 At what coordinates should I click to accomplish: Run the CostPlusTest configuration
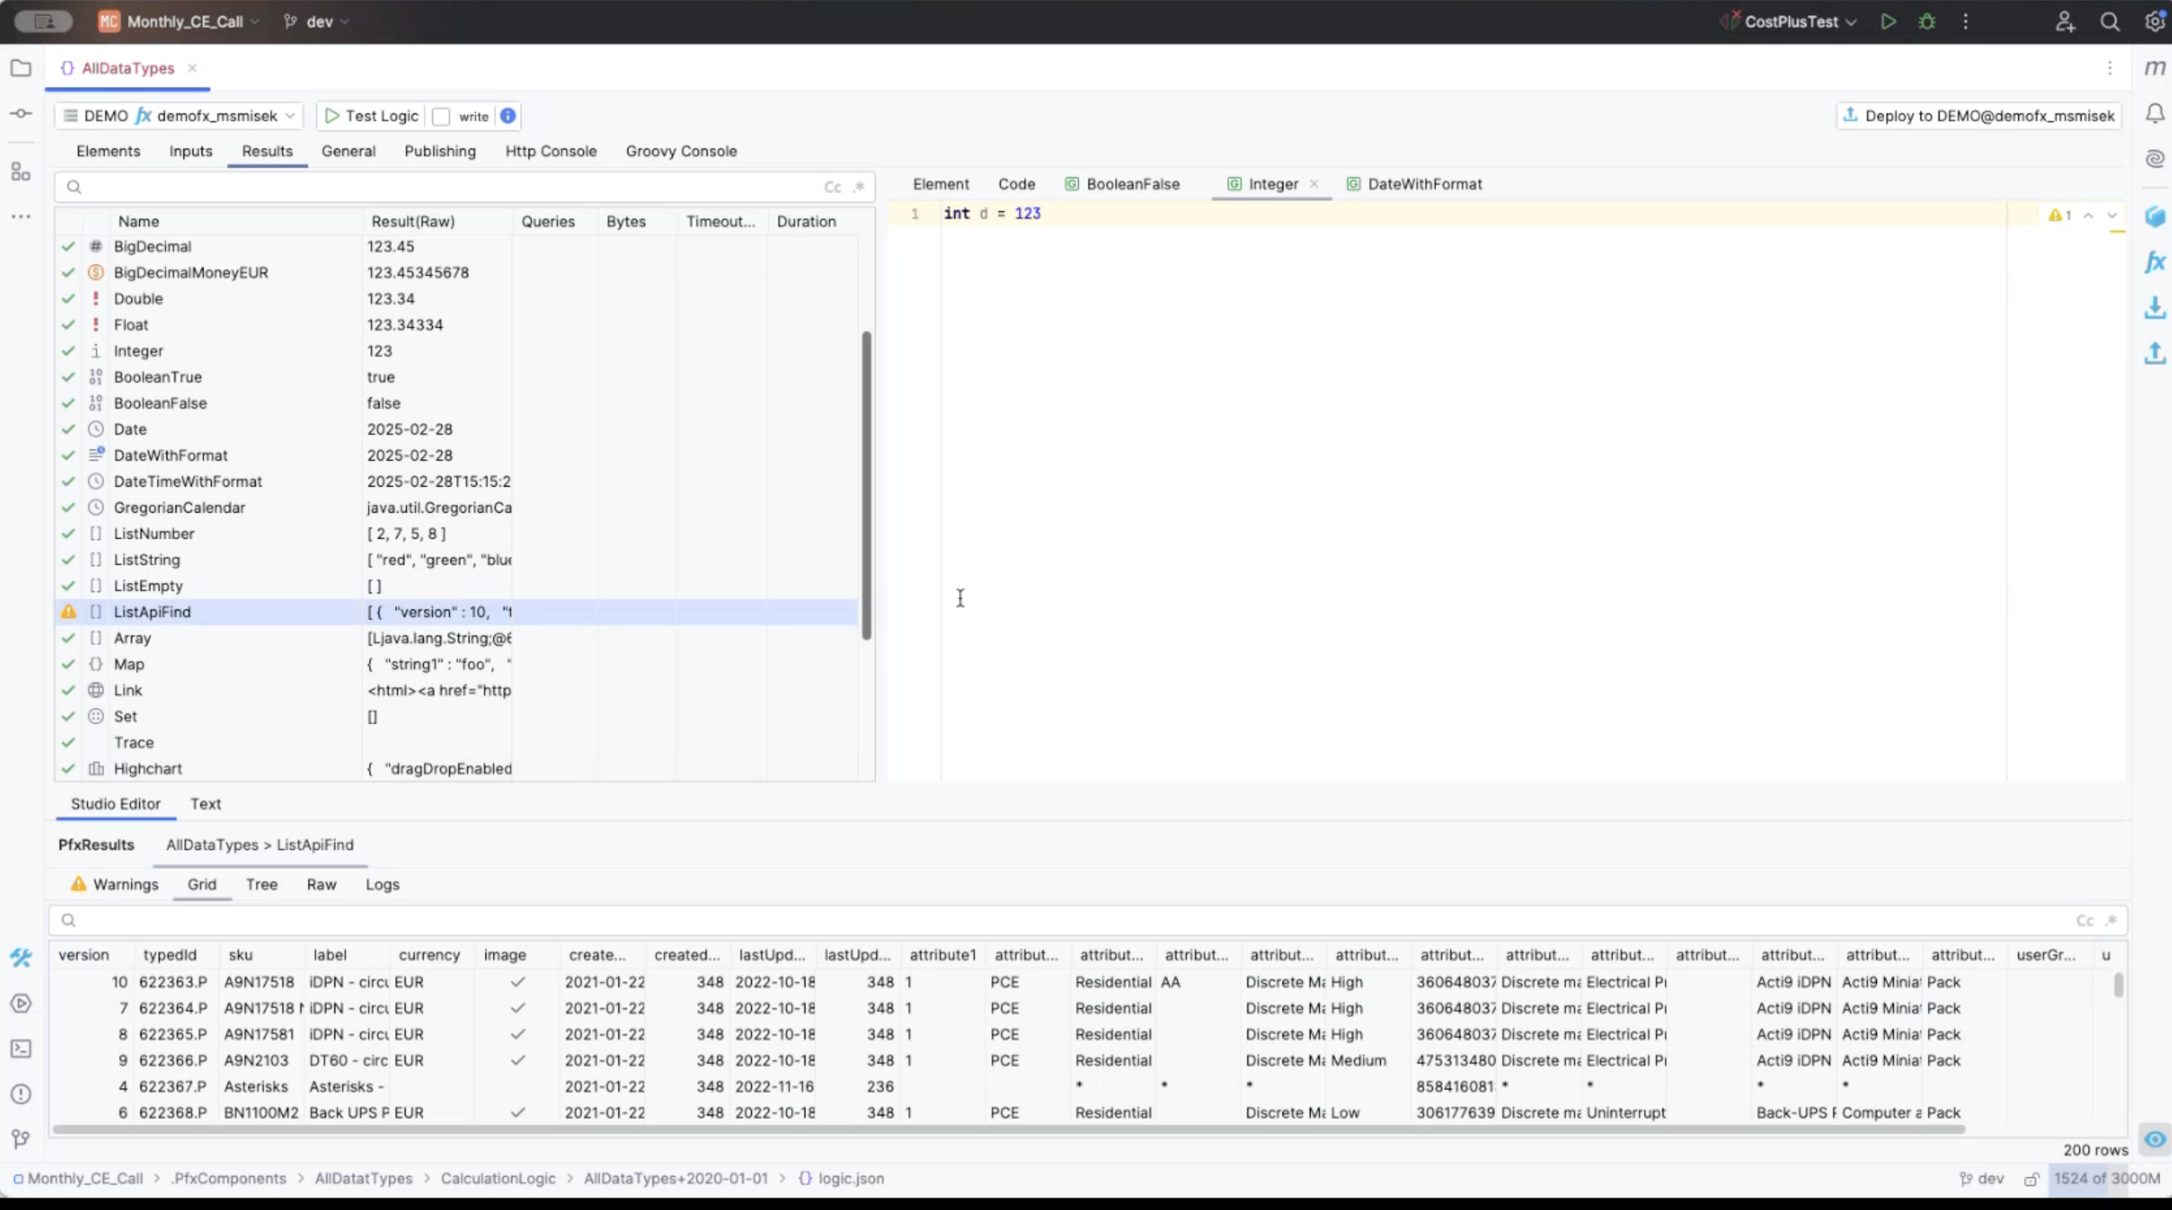click(x=1888, y=22)
